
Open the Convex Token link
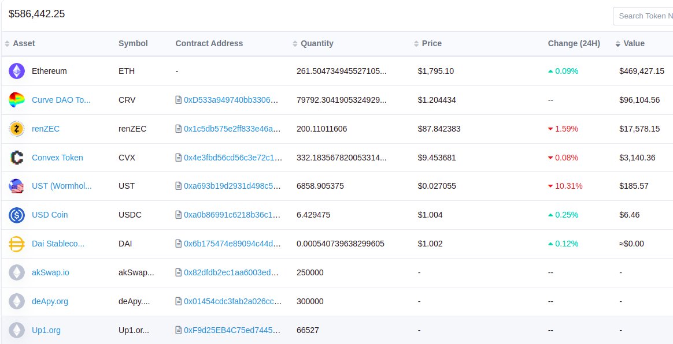click(57, 158)
